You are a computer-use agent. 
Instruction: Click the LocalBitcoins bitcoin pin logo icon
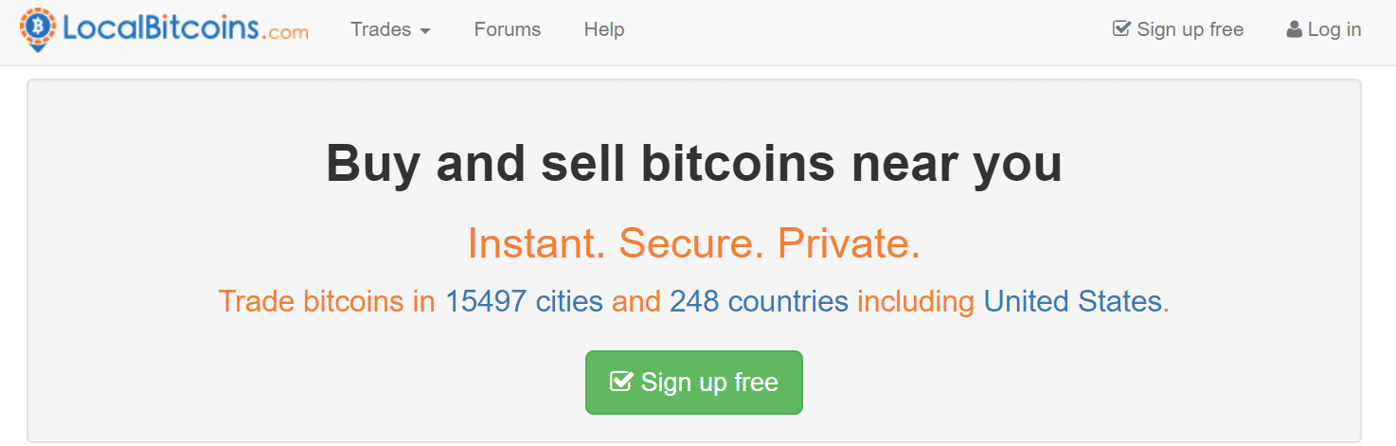(x=36, y=28)
